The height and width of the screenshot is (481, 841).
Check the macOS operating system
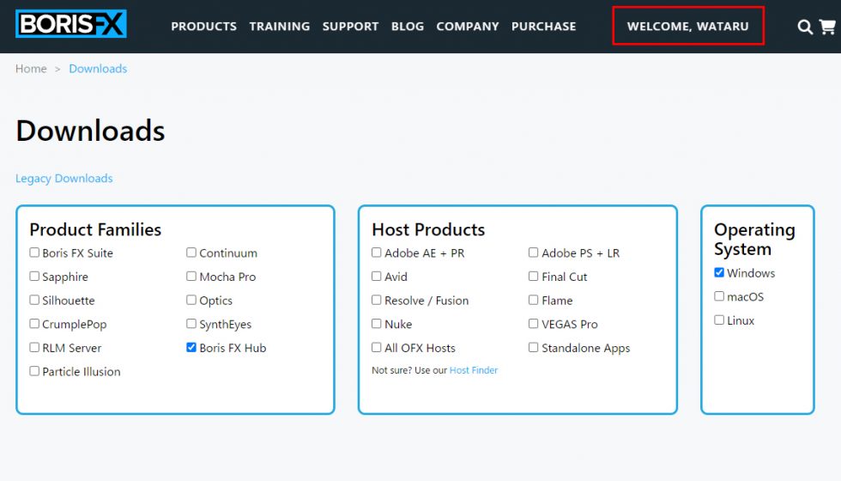tap(719, 295)
